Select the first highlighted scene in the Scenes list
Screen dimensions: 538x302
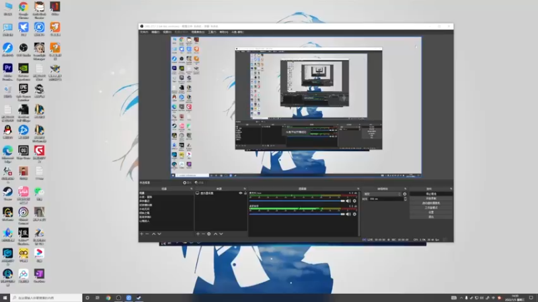(166, 193)
